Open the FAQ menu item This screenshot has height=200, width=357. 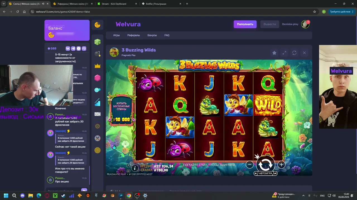(167, 35)
